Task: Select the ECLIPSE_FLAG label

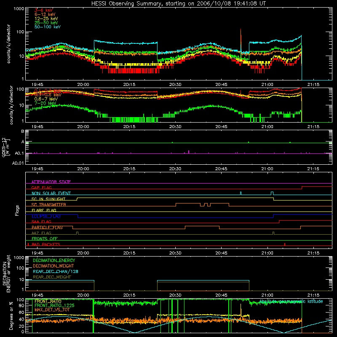Action: point(46,216)
